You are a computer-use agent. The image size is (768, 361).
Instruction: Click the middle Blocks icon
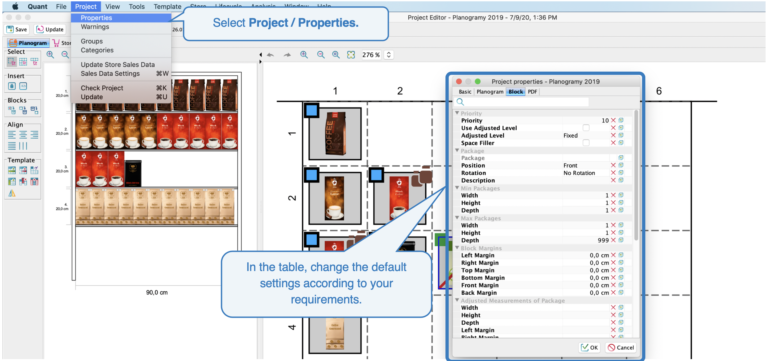[23, 110]
